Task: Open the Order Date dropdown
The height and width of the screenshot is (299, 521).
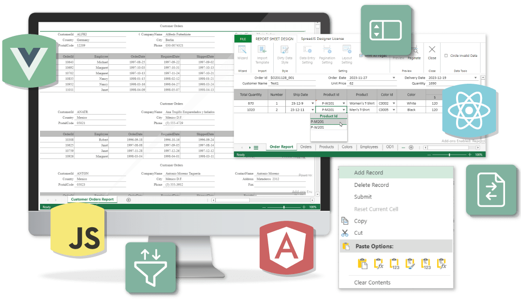Action: 394,78
